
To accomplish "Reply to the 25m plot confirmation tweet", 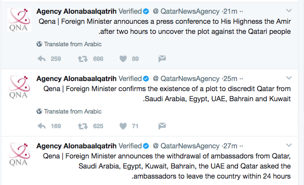I will (41, 126).
